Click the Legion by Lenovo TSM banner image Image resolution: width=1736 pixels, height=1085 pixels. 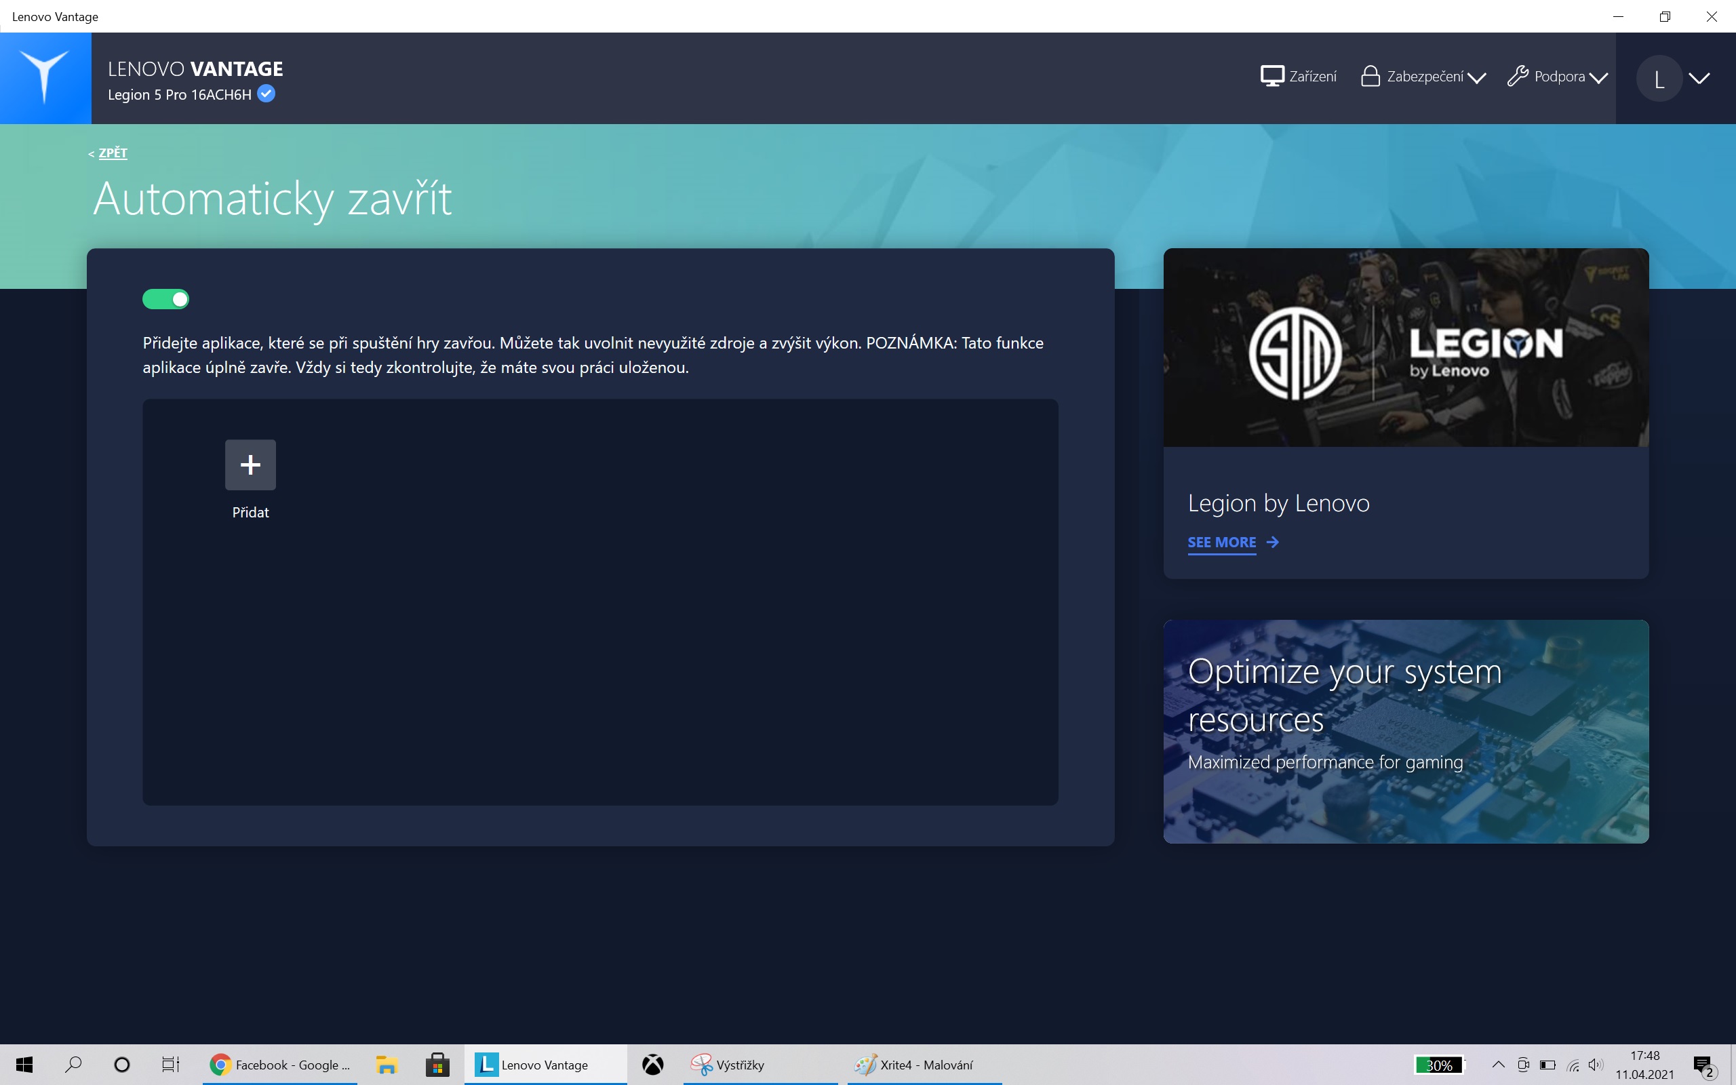1405,348
